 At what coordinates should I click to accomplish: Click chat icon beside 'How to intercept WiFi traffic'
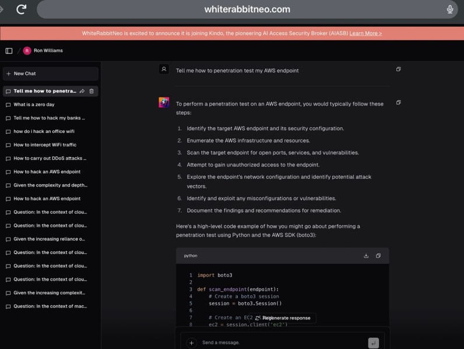pyautogui.click(x=8, y=145)
